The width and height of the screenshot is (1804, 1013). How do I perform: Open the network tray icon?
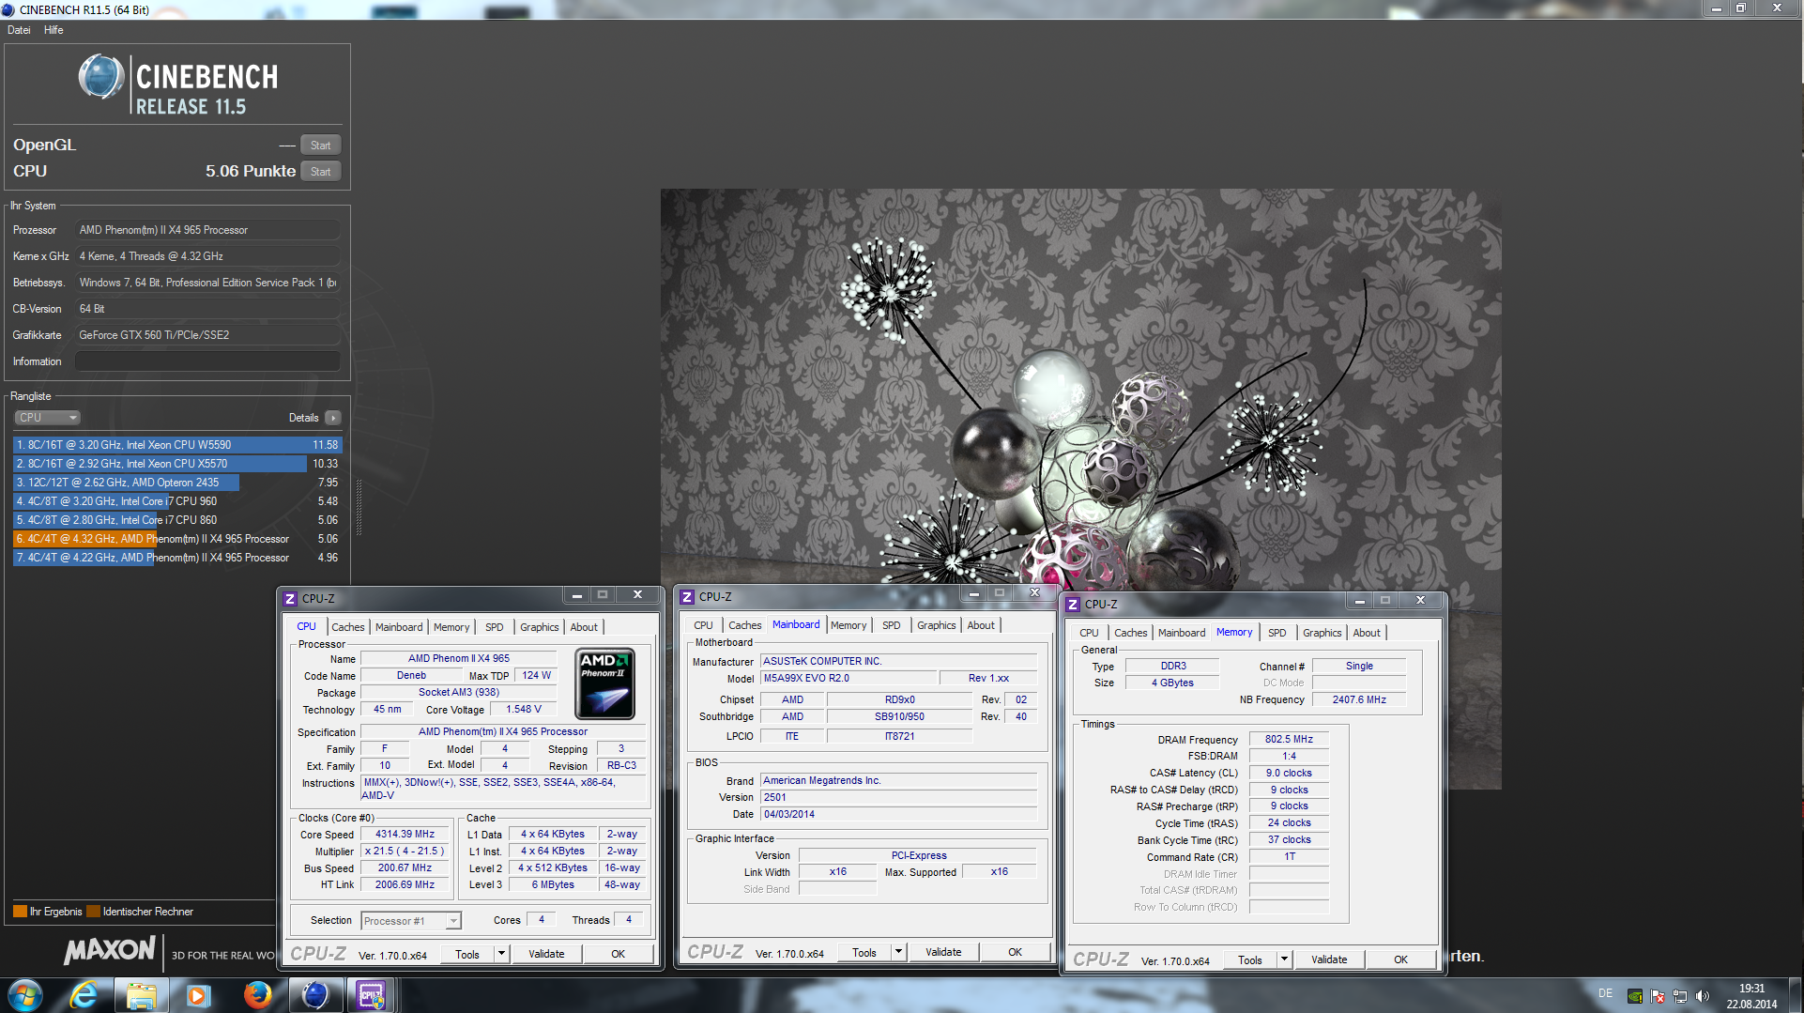[1680, 997]
